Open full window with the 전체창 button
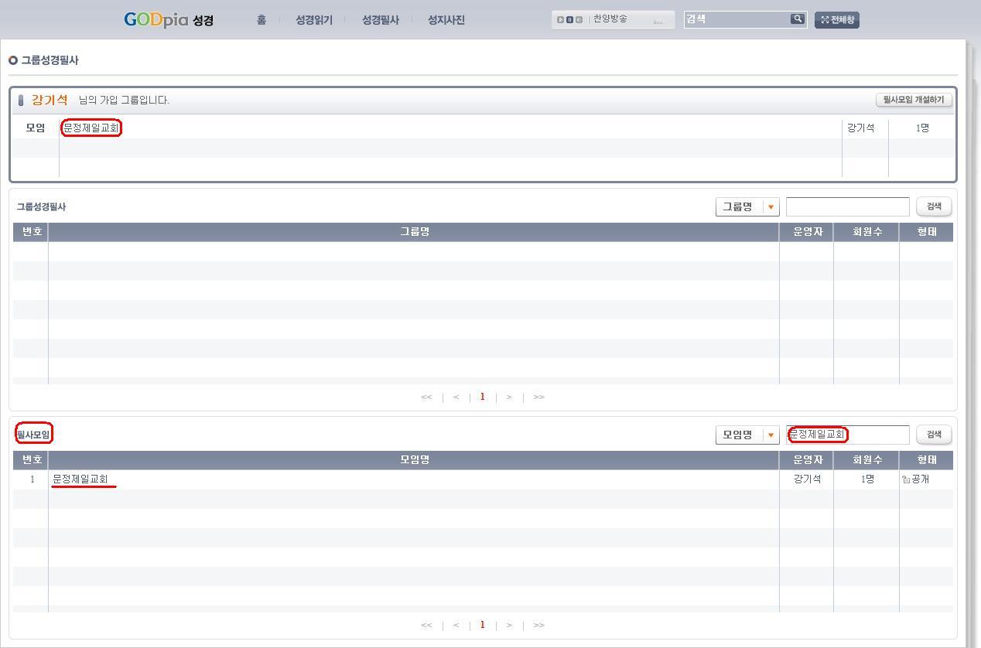 836,20
